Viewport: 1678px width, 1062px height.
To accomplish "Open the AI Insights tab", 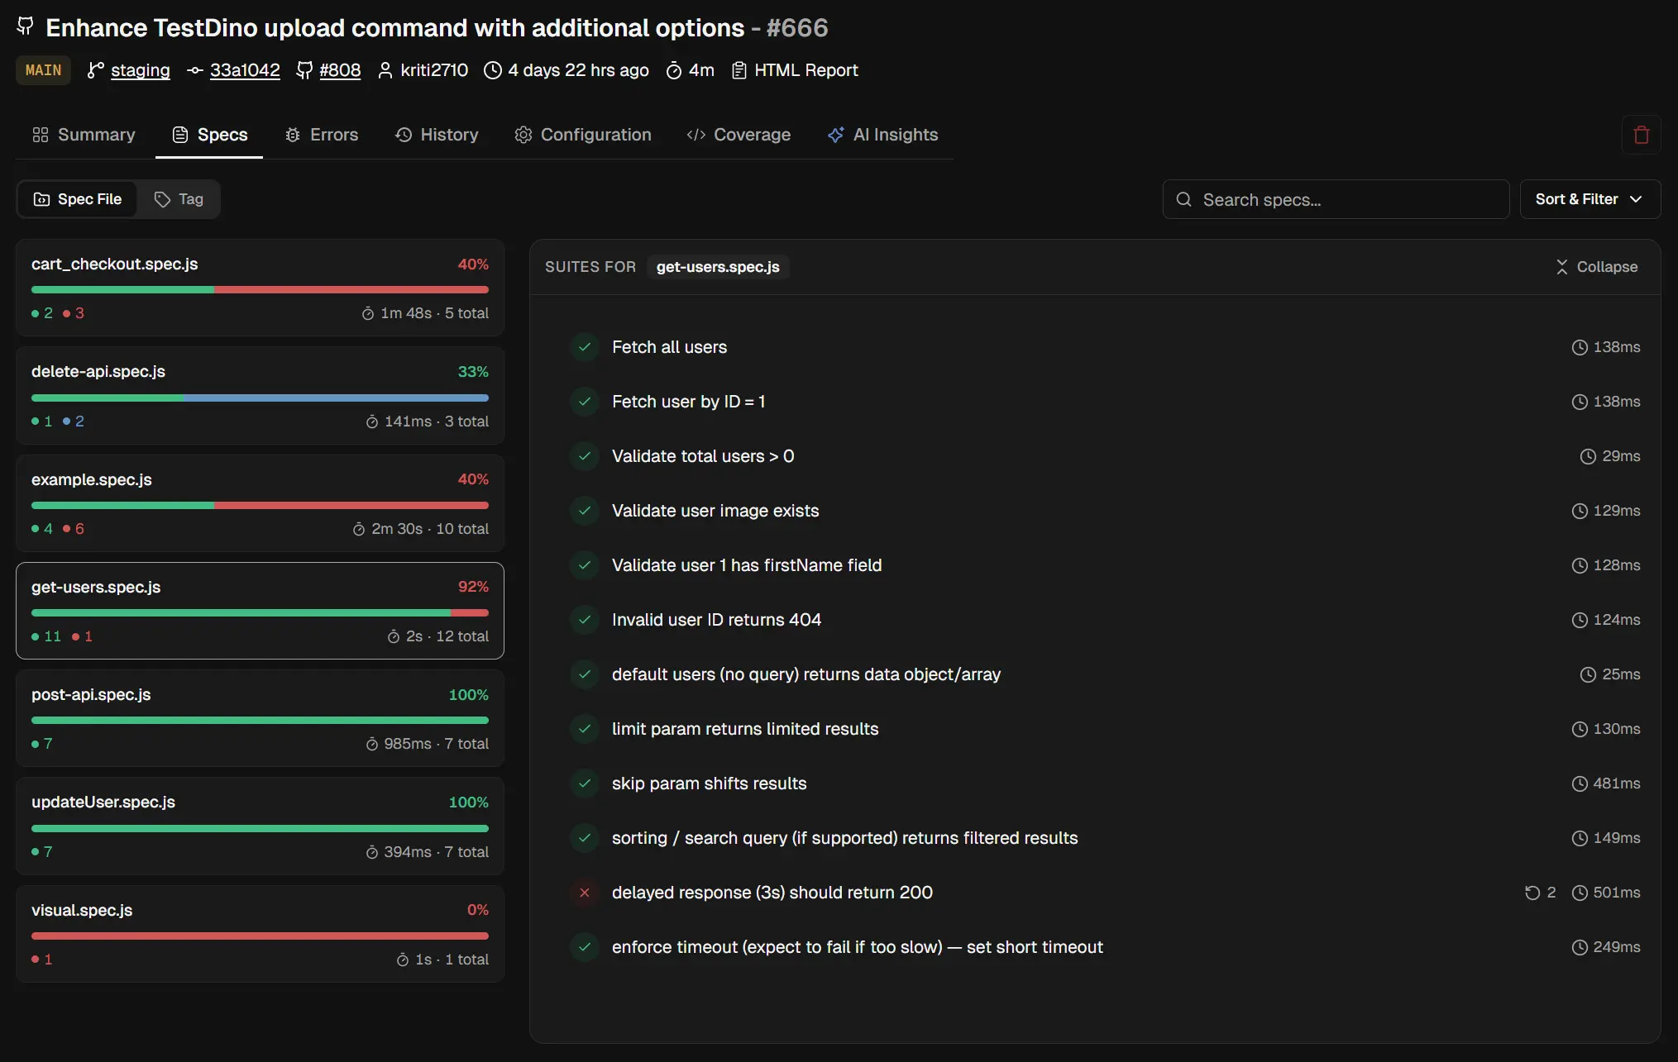I will [x=882, y=134].
